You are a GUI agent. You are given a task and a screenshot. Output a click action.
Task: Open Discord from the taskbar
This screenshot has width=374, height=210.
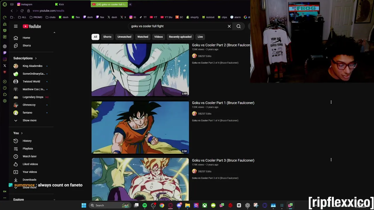(x=179, y=205)
